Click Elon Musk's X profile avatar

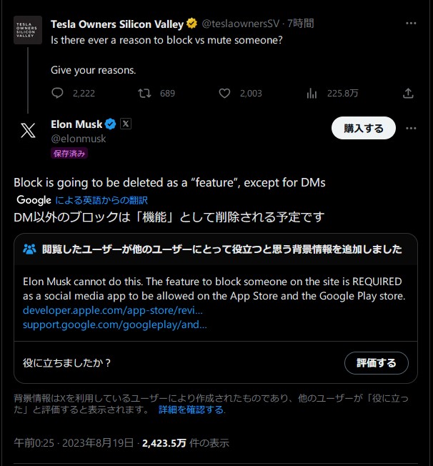click(28, 130)
